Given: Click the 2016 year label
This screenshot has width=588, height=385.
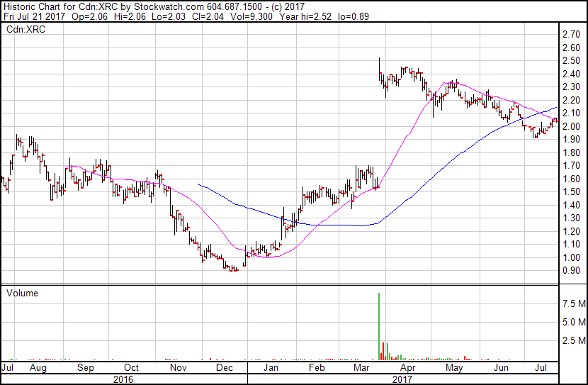Looking at the screenshot, I should (124, 379).
